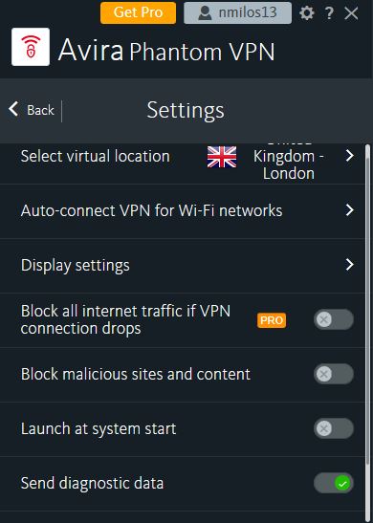Image resolution: width=373 pixels, height=523 pixels.
Task: Click the question mark help icon
Action: pos(329,13)
